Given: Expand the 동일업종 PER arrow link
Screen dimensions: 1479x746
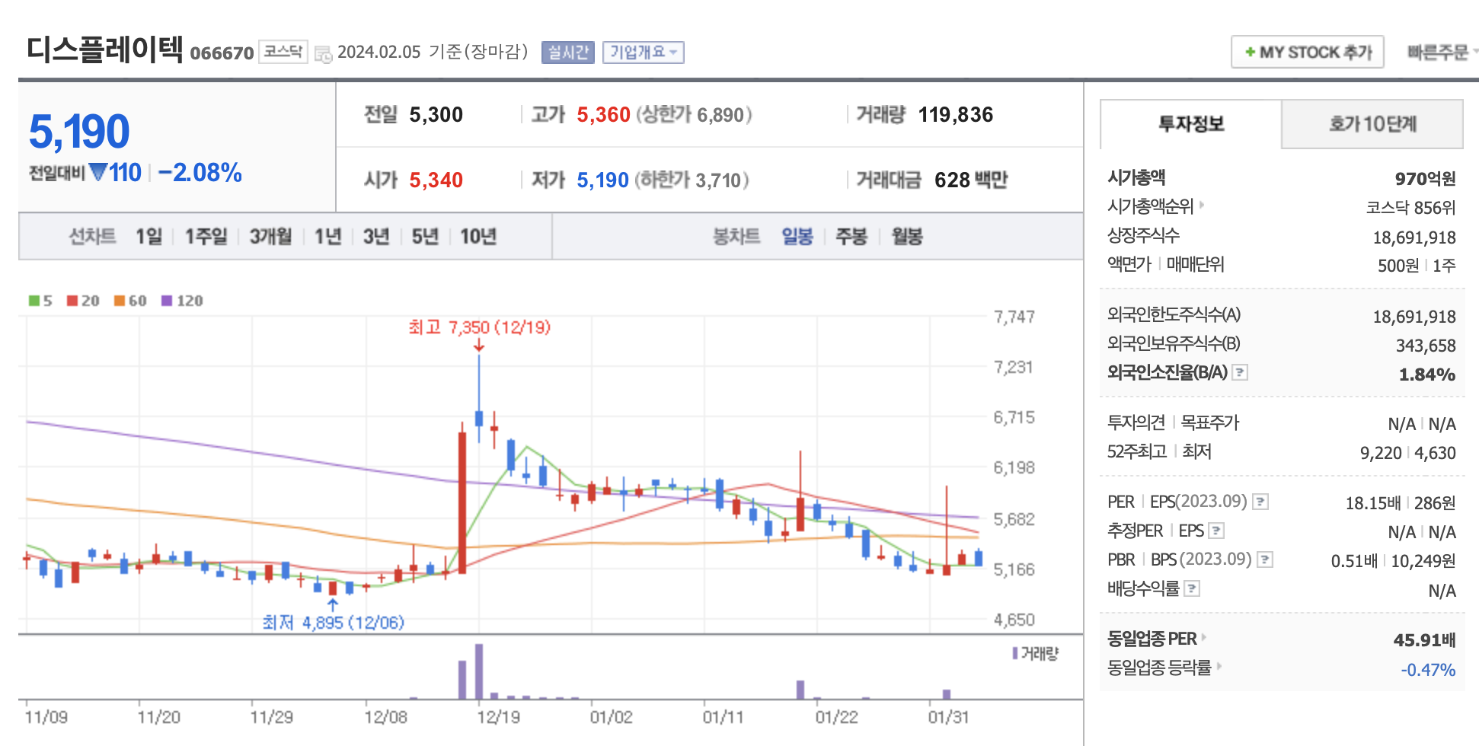Looking at the screenshot, I should 1203,637.
